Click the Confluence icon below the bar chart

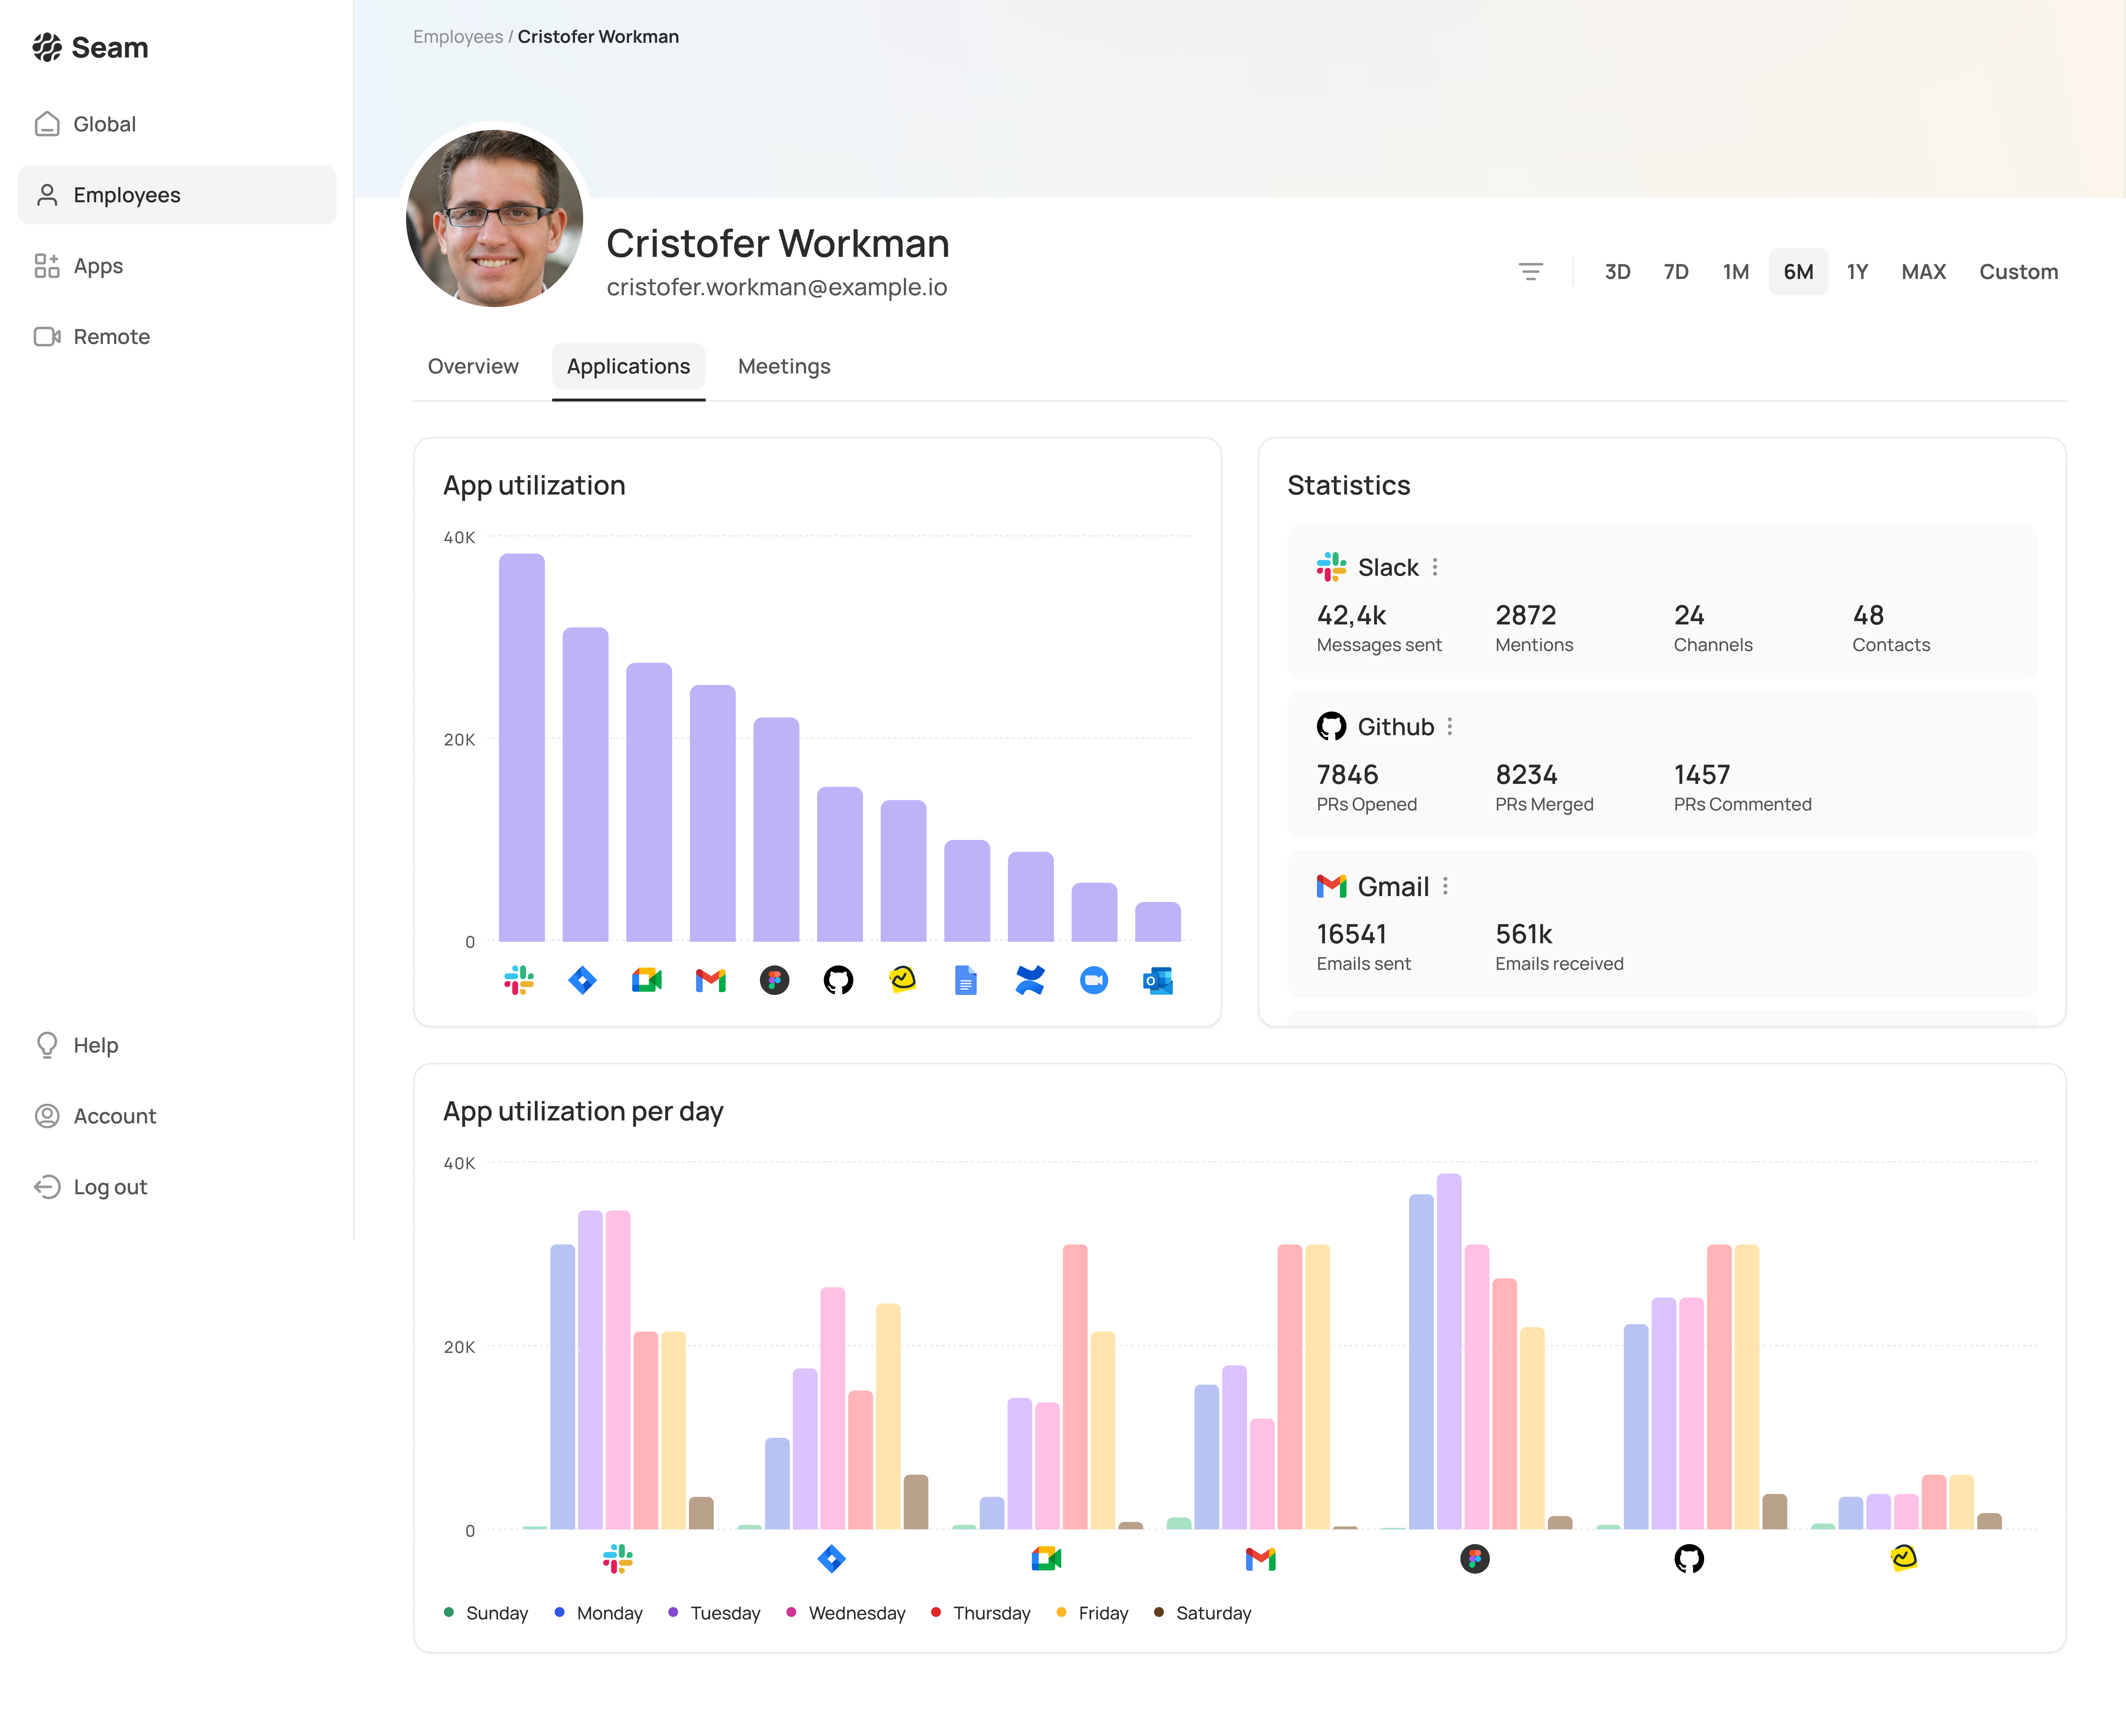click(1030, 980)
